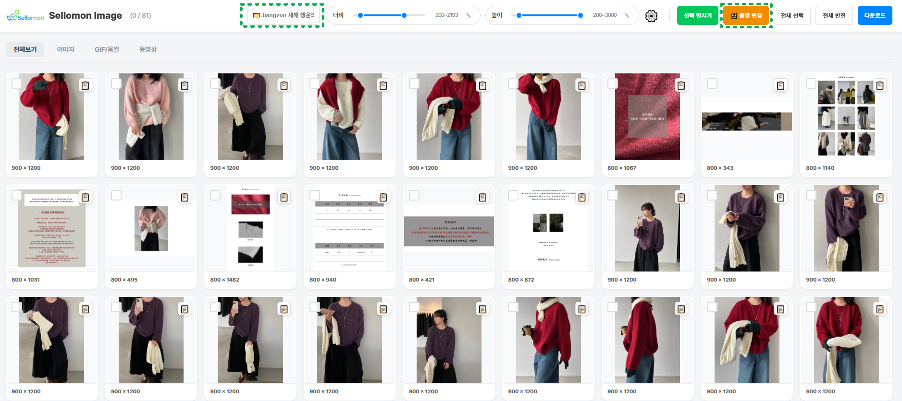This screenshot has height=401, width=902.
Task: Click the 높이 slider maximum handle
Action: pyautogui.click(x=581, y=15)
